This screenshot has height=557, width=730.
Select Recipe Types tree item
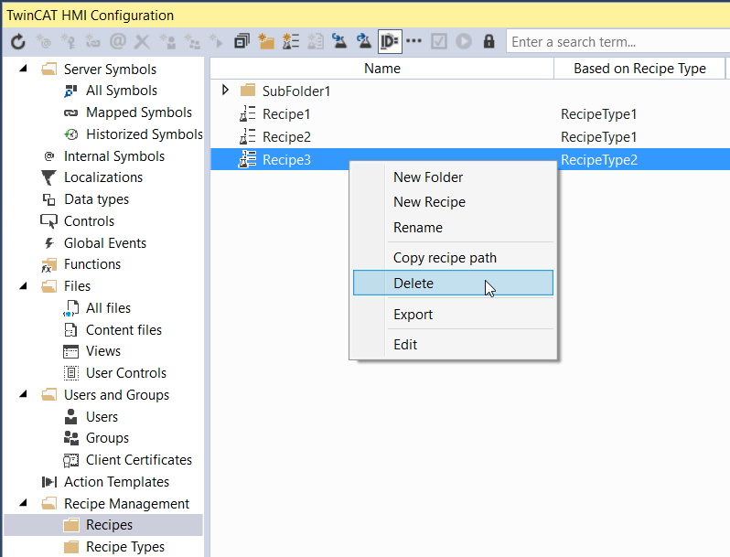click(x=125, y=547)
